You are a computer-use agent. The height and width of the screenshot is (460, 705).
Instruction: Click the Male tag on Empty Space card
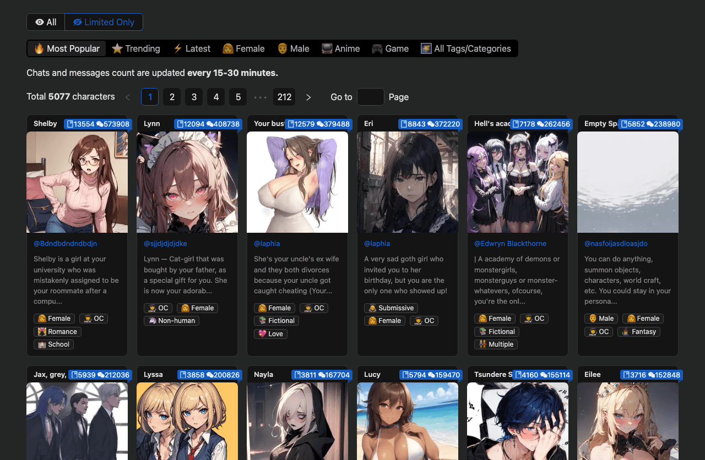click(601, 319)
